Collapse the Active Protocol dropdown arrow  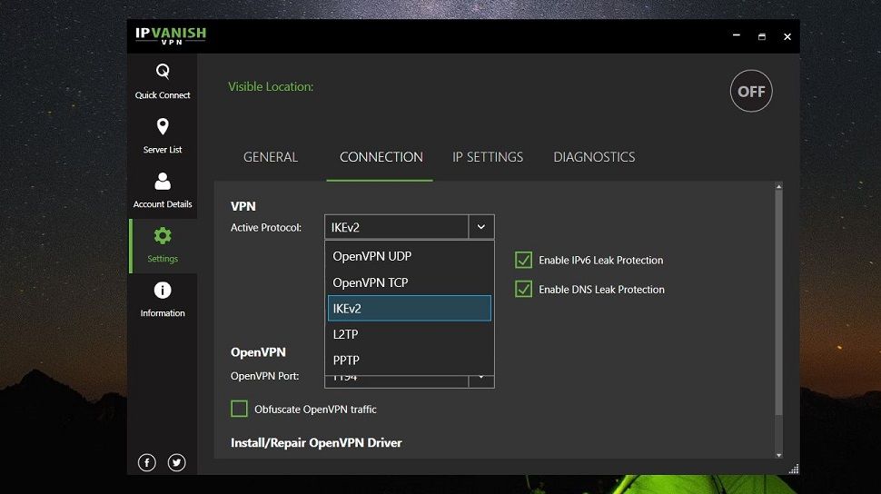coord(481,227)
